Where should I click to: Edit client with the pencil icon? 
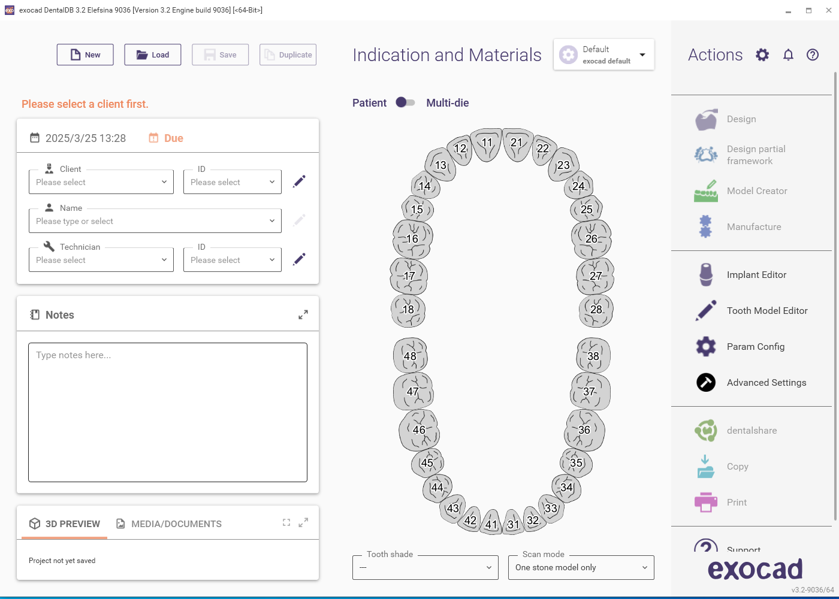pos(299,181)
